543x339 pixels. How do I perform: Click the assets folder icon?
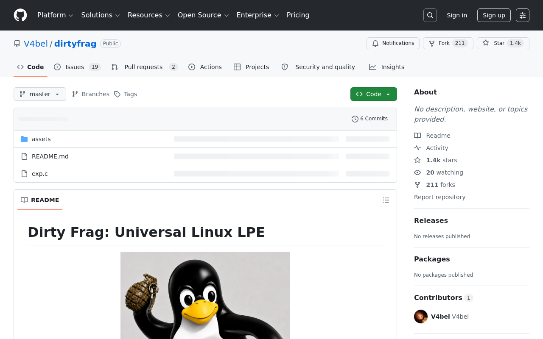pos(24,139)
